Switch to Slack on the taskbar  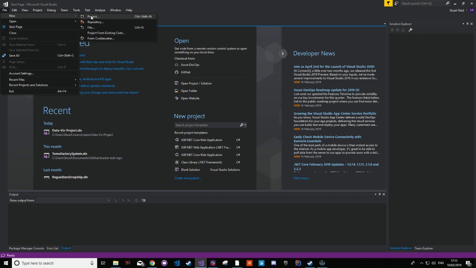[x=213, y=263]
